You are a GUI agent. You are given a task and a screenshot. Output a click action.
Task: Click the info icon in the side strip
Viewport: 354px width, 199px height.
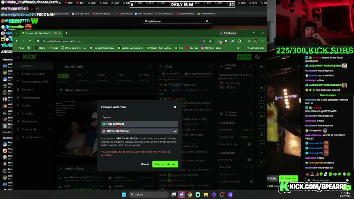point(261,67)
